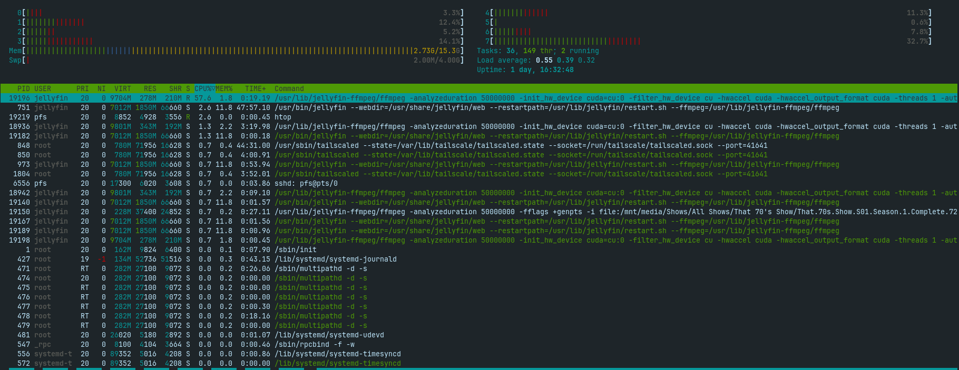
Task: Sort by the TIME+ column header
Action: coord(255,88)
